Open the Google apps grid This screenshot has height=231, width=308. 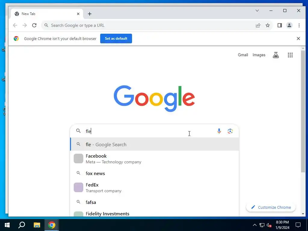tap(290, 55)
